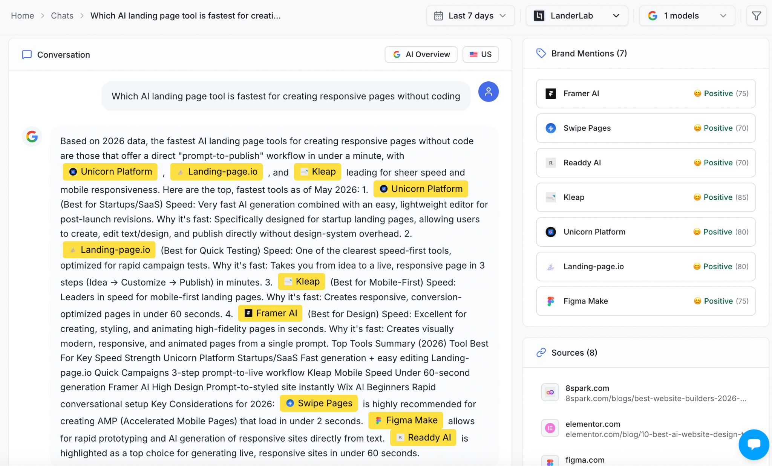Click the Framer AI logo in Brand Mentions
This screenshot has width=772, height=466.
551,93
